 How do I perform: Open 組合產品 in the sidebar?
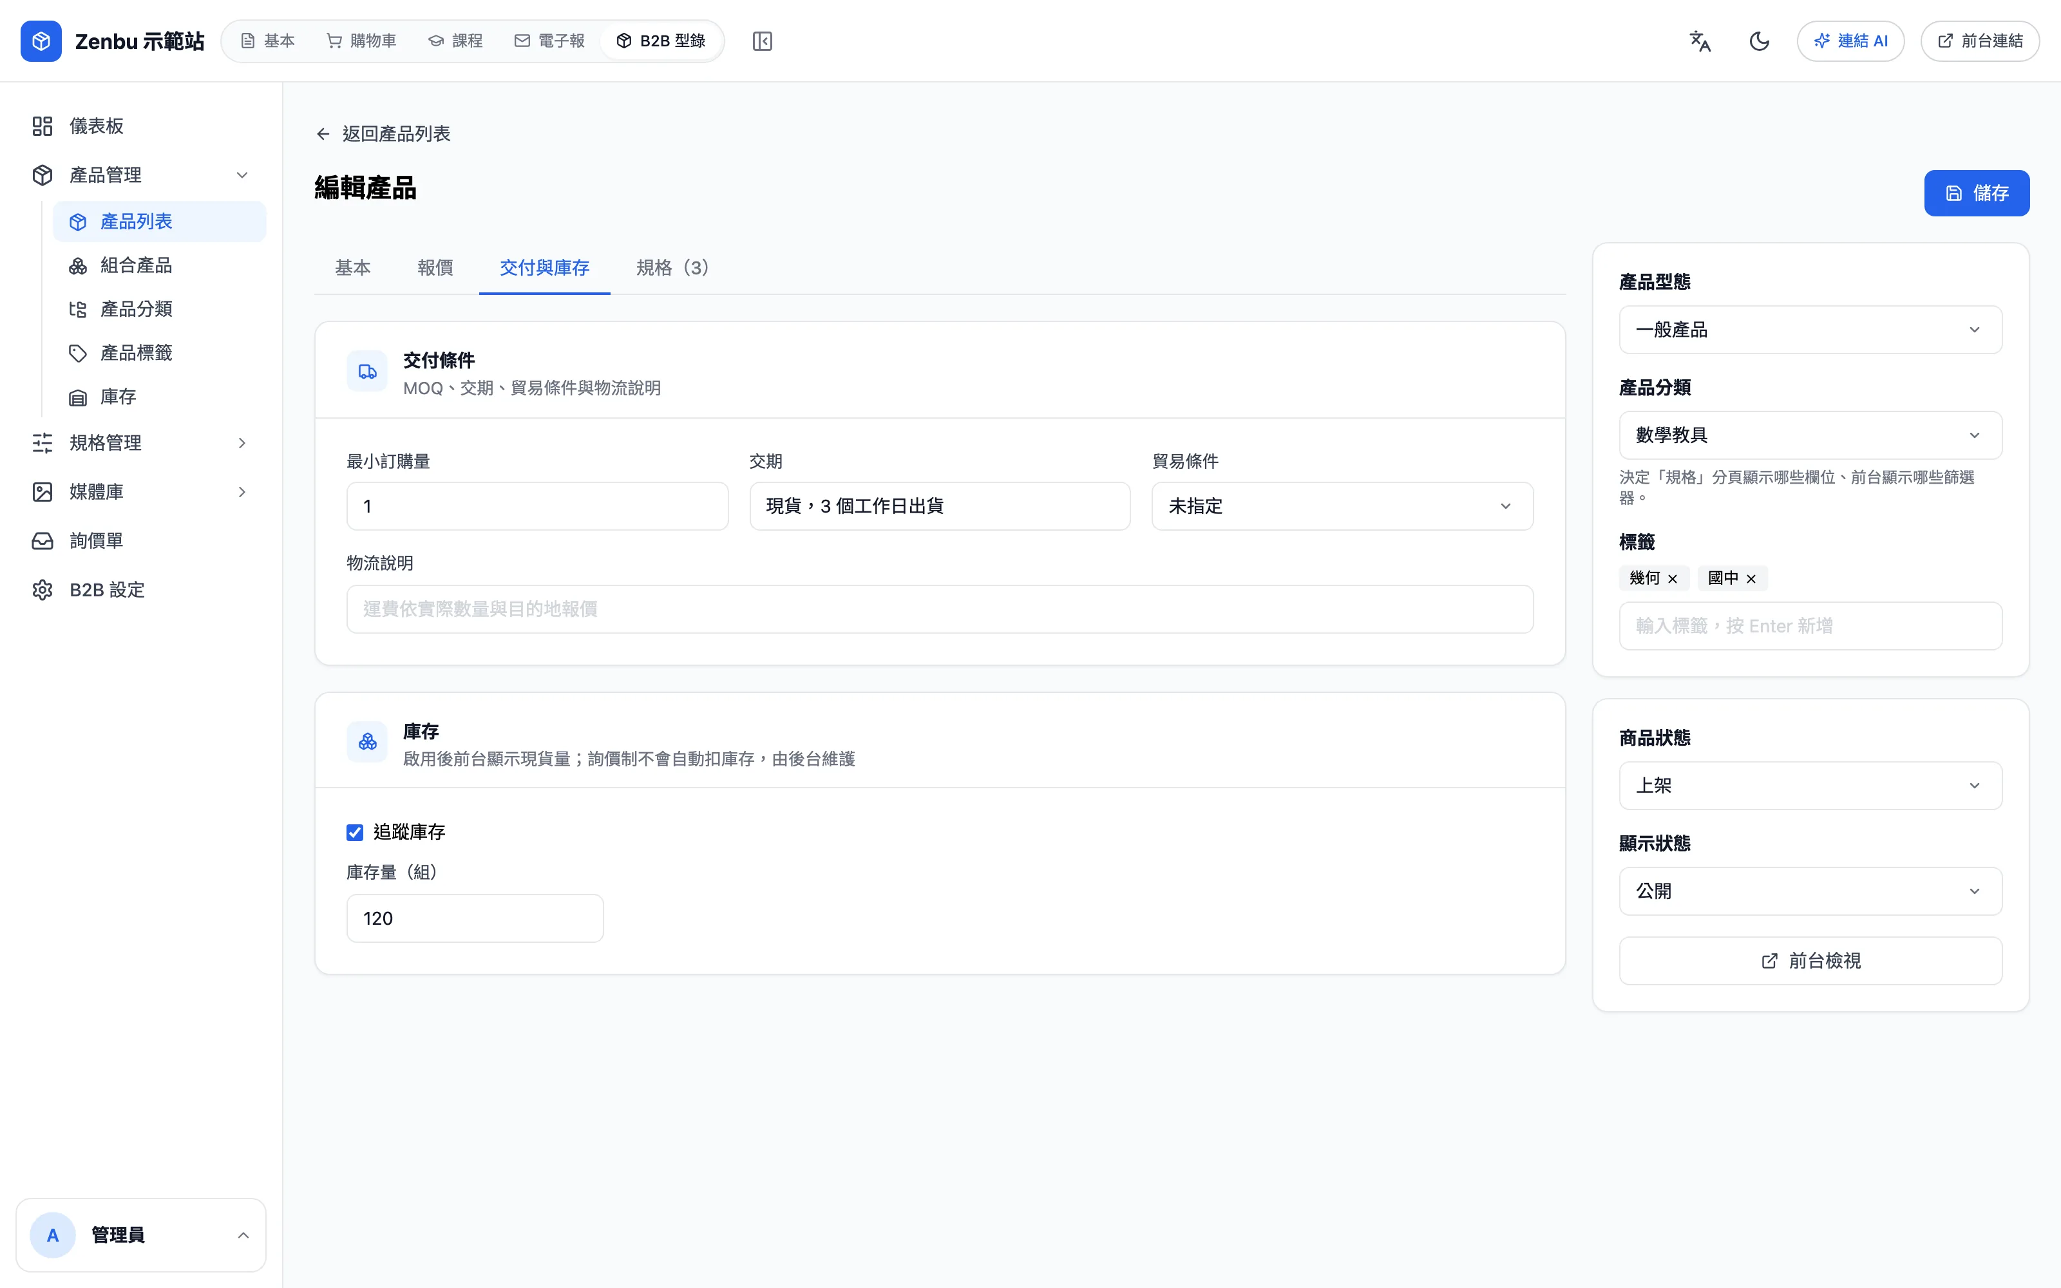pos(159,266)
